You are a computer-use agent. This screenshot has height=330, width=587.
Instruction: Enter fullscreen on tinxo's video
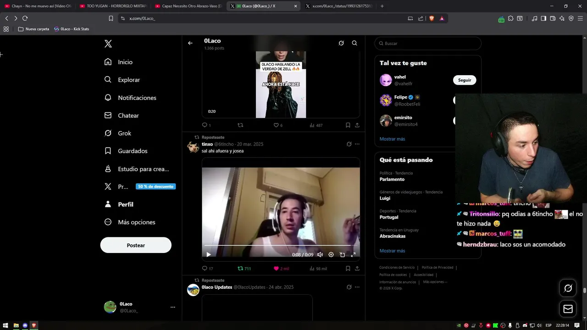point(353,255)
